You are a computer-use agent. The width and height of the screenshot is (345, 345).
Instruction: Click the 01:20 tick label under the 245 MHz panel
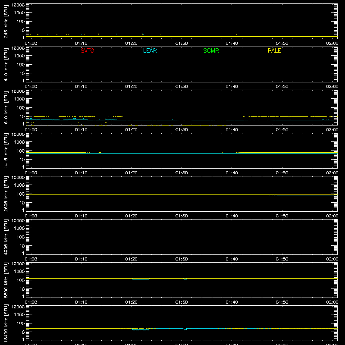132,44
